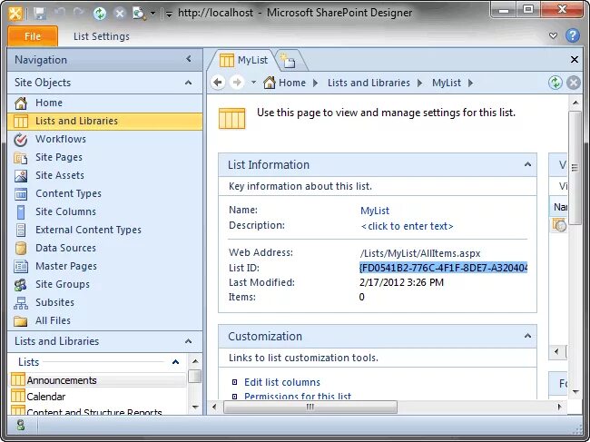The image size is (590, 442).
Task: Select the Announcements list
Action: [97, 380]
